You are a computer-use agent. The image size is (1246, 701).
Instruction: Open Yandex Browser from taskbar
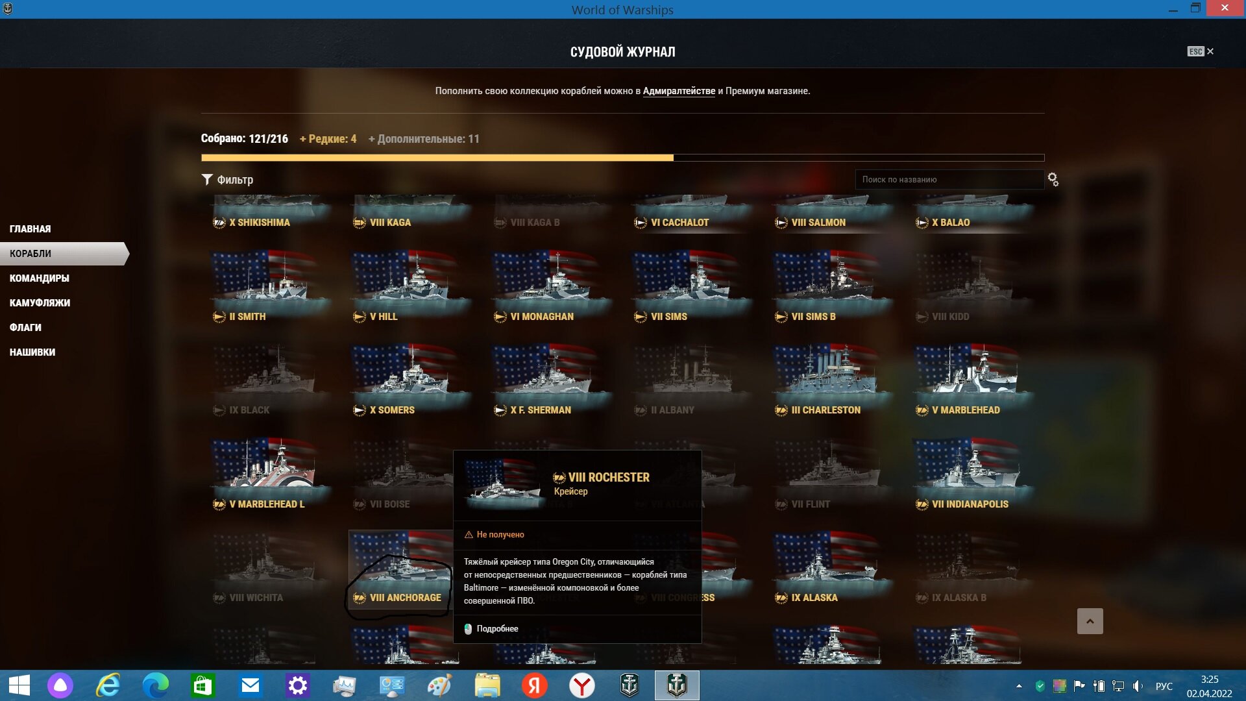(582, 685)
